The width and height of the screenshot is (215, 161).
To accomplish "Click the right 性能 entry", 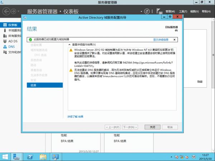I will pyautogui.click(x=117, y=135).
